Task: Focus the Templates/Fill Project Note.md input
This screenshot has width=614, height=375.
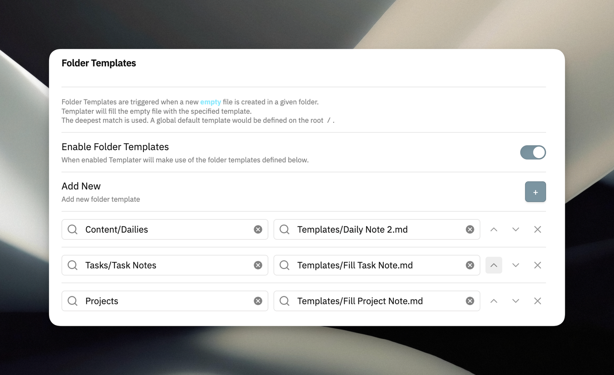Action: [377, 301]
